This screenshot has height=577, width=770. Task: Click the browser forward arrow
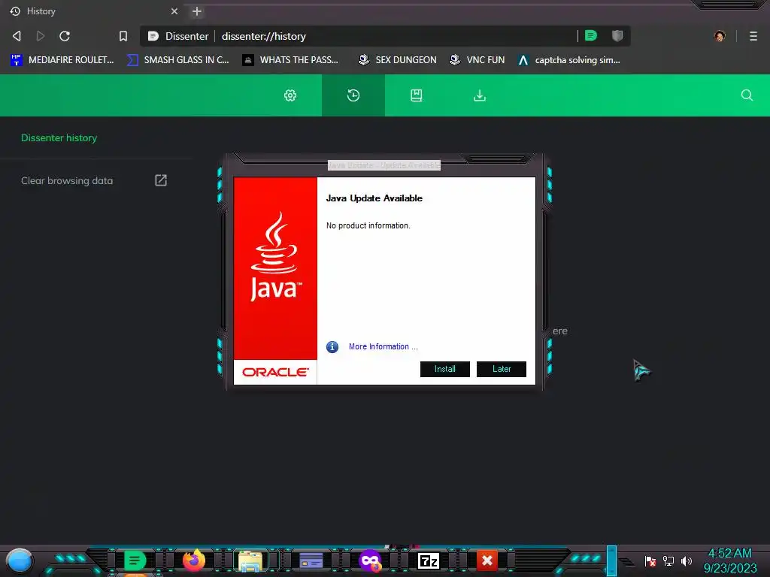tap(41, 36)
